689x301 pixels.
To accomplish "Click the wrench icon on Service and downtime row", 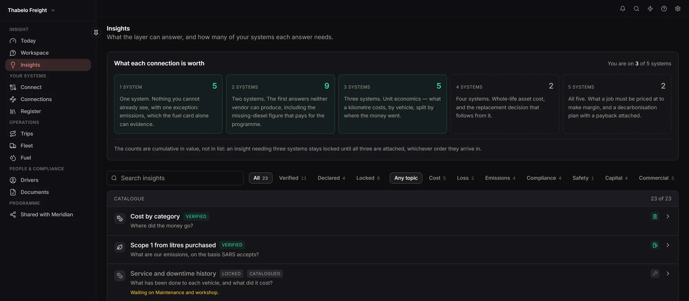I will (655, 273).
